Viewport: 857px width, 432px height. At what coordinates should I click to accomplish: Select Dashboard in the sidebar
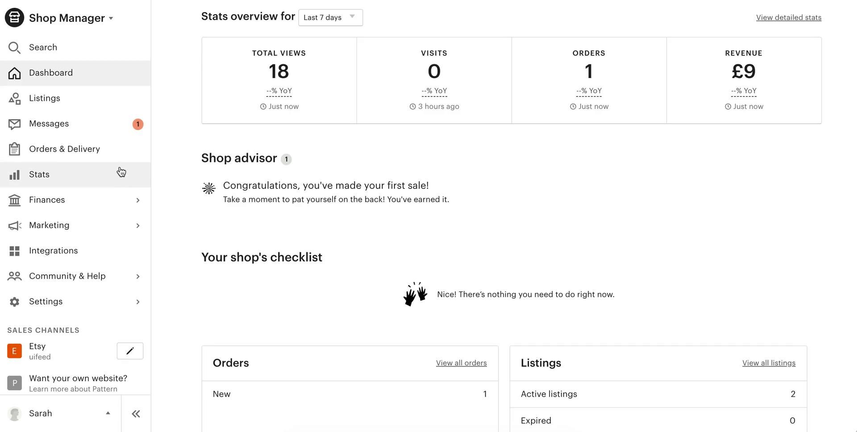pyautogui.click(x=51, y=73)
